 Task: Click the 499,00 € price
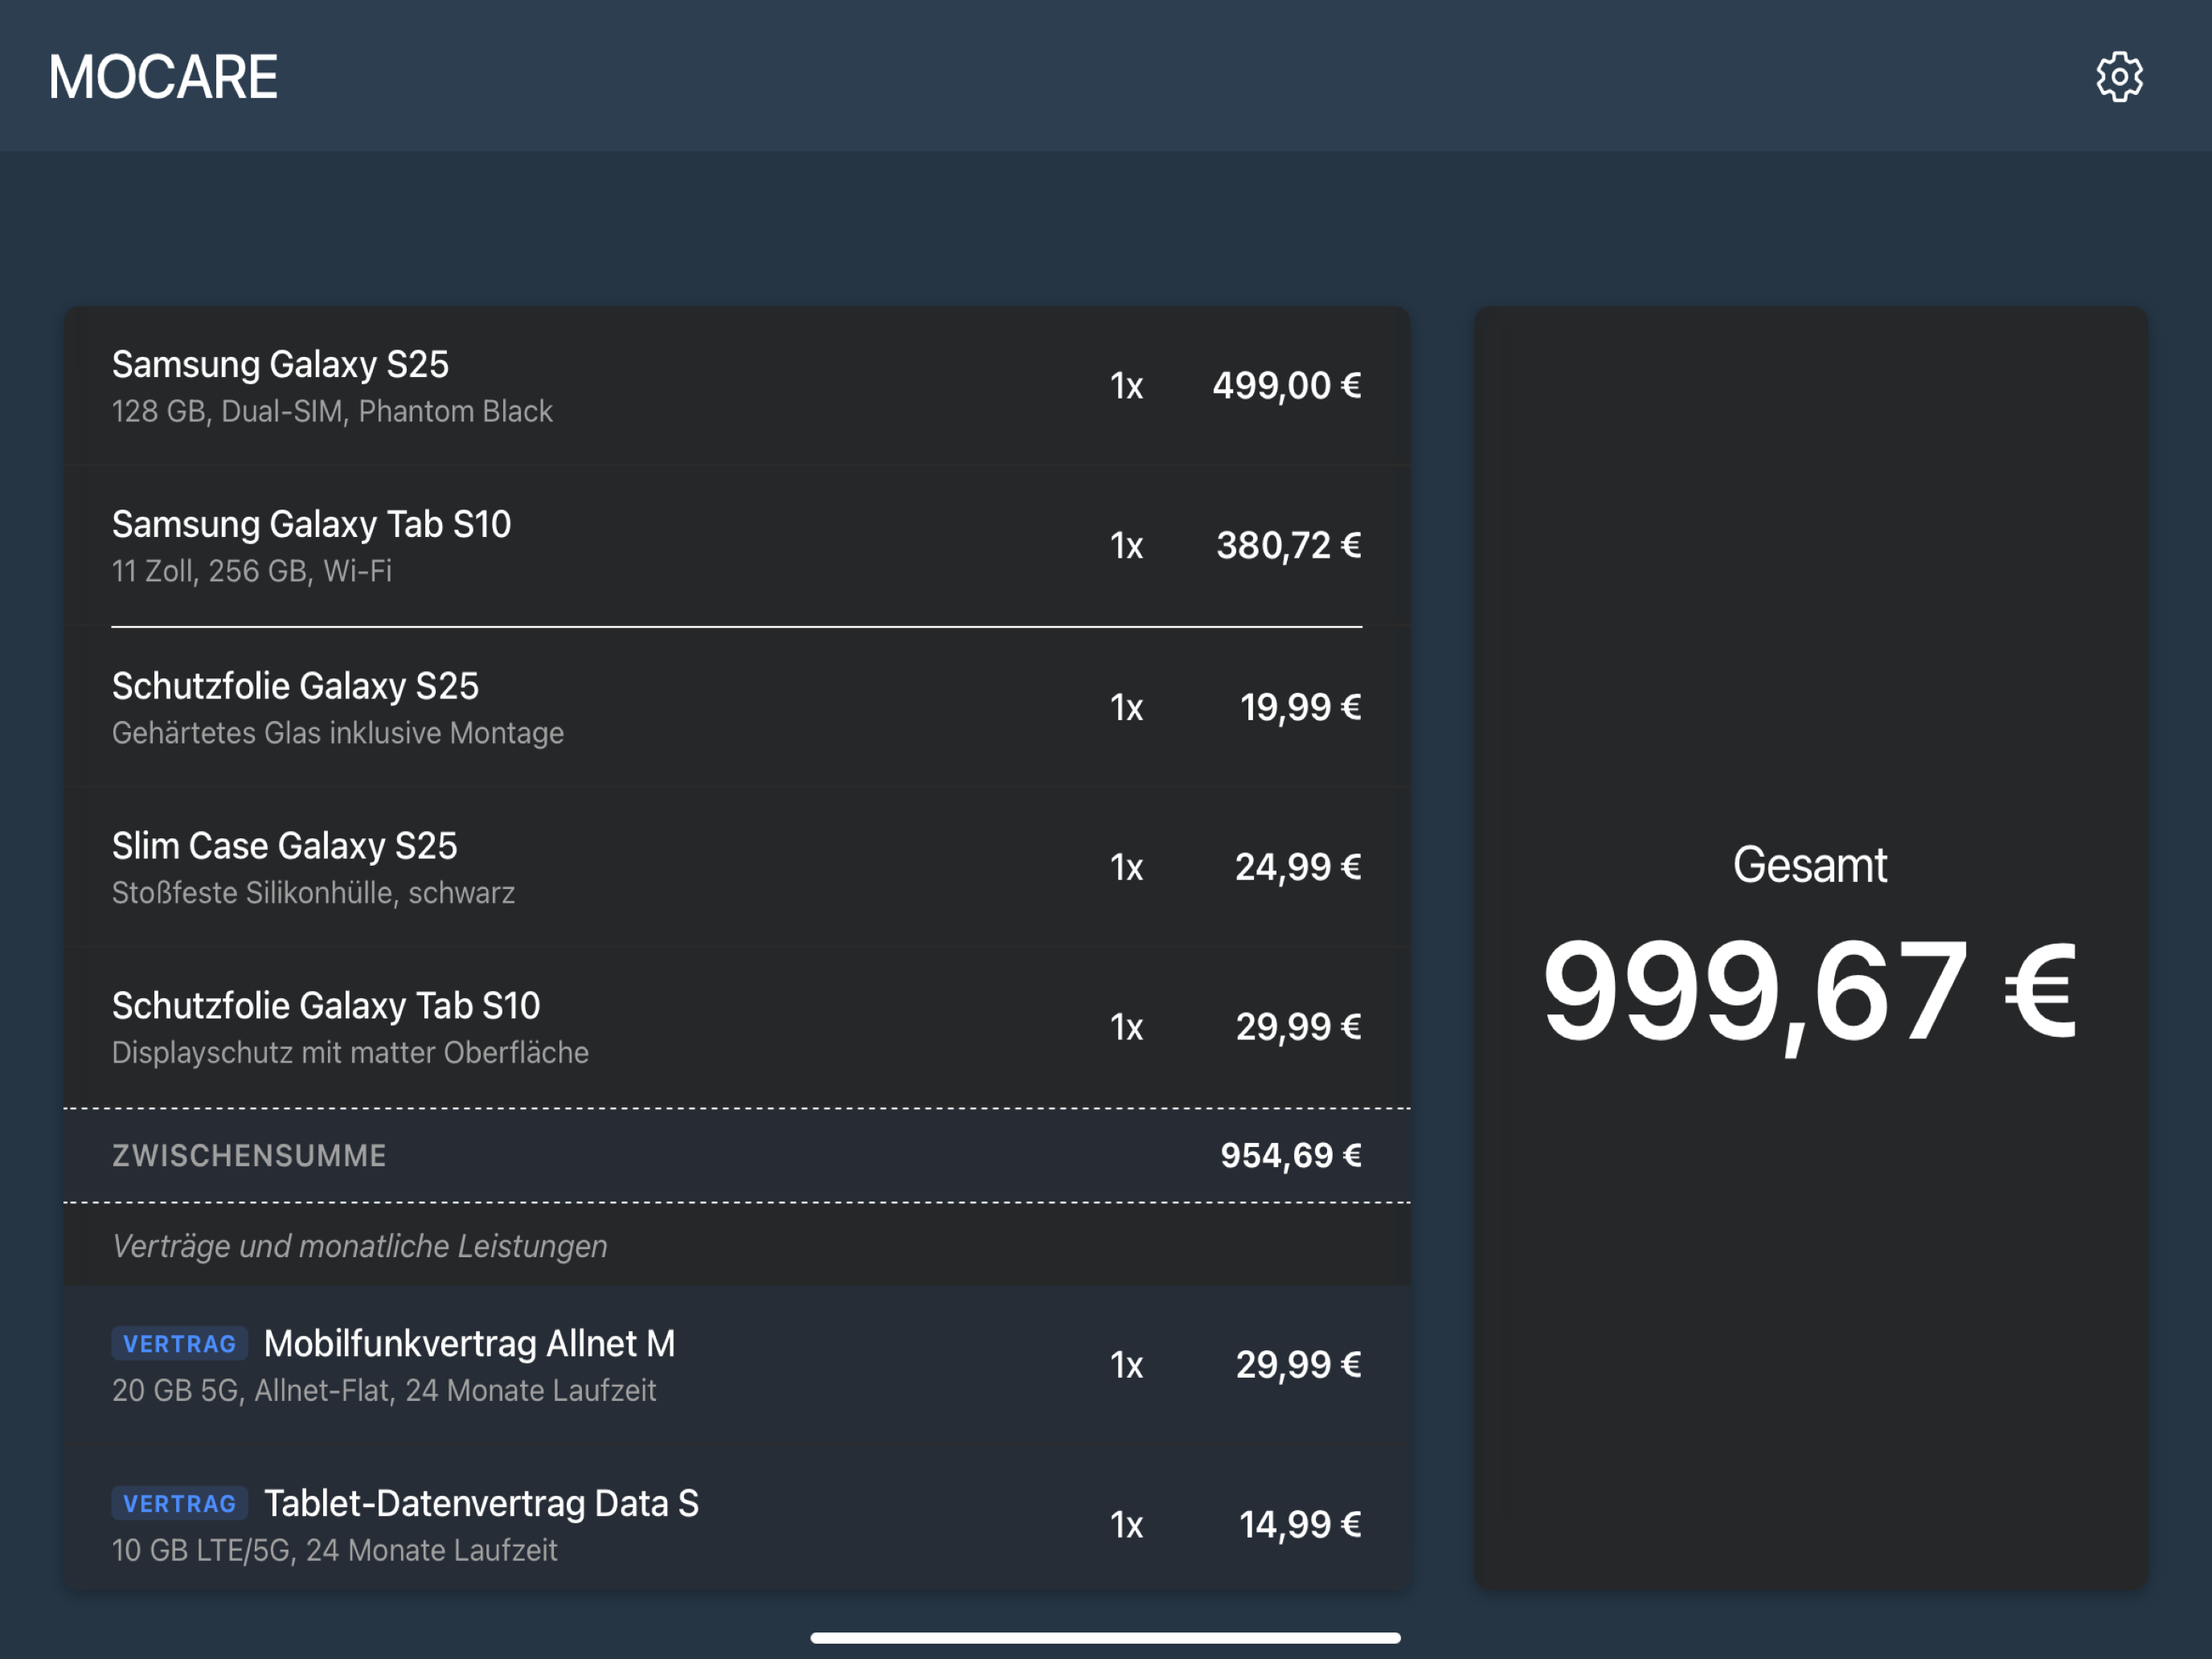[1287, 386]
